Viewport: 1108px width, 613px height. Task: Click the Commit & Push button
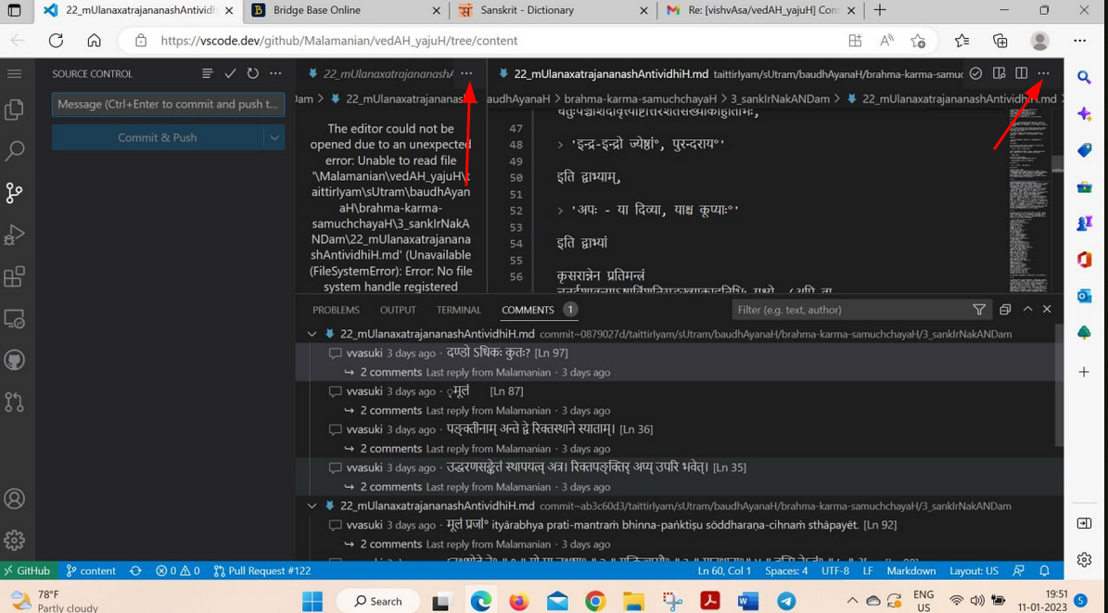158,138
